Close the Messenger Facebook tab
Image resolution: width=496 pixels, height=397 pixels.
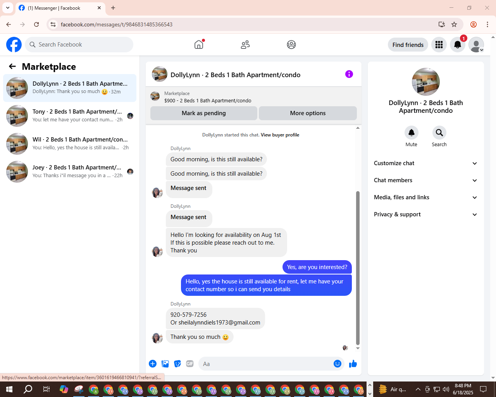click(99, 8)
